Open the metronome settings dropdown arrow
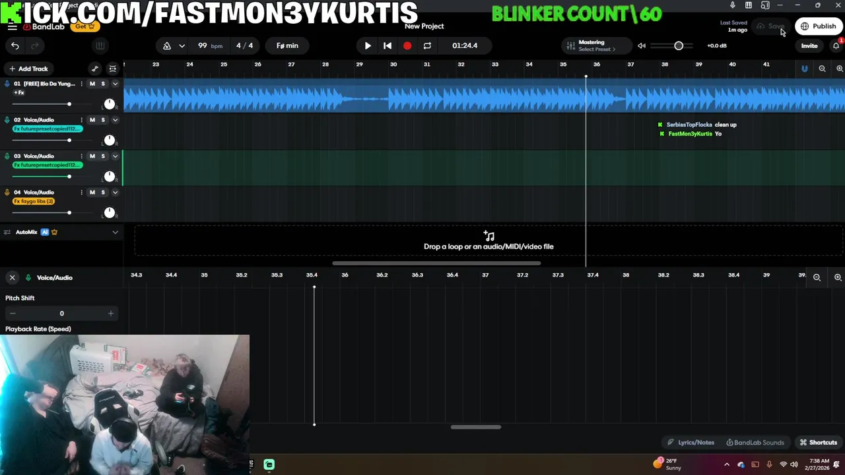Image resolution: width=845 pixels, height=475 pixels. [182, 46]
